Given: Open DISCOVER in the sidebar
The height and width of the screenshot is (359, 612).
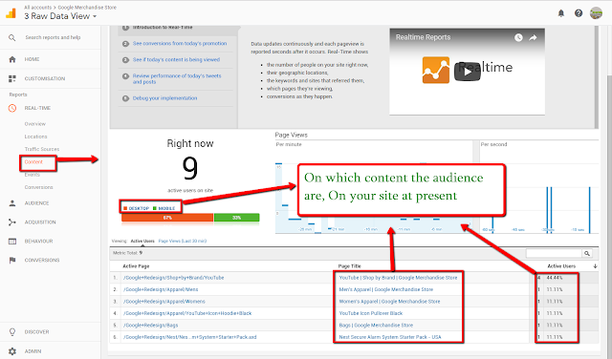Looking at the screenshot, I should pyautogui.click(x=36, y=332).
